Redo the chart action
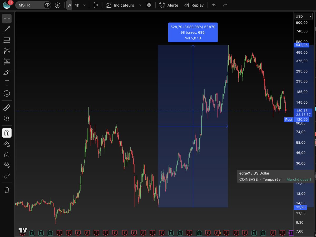316x237 pixels. tap(225, 5)
